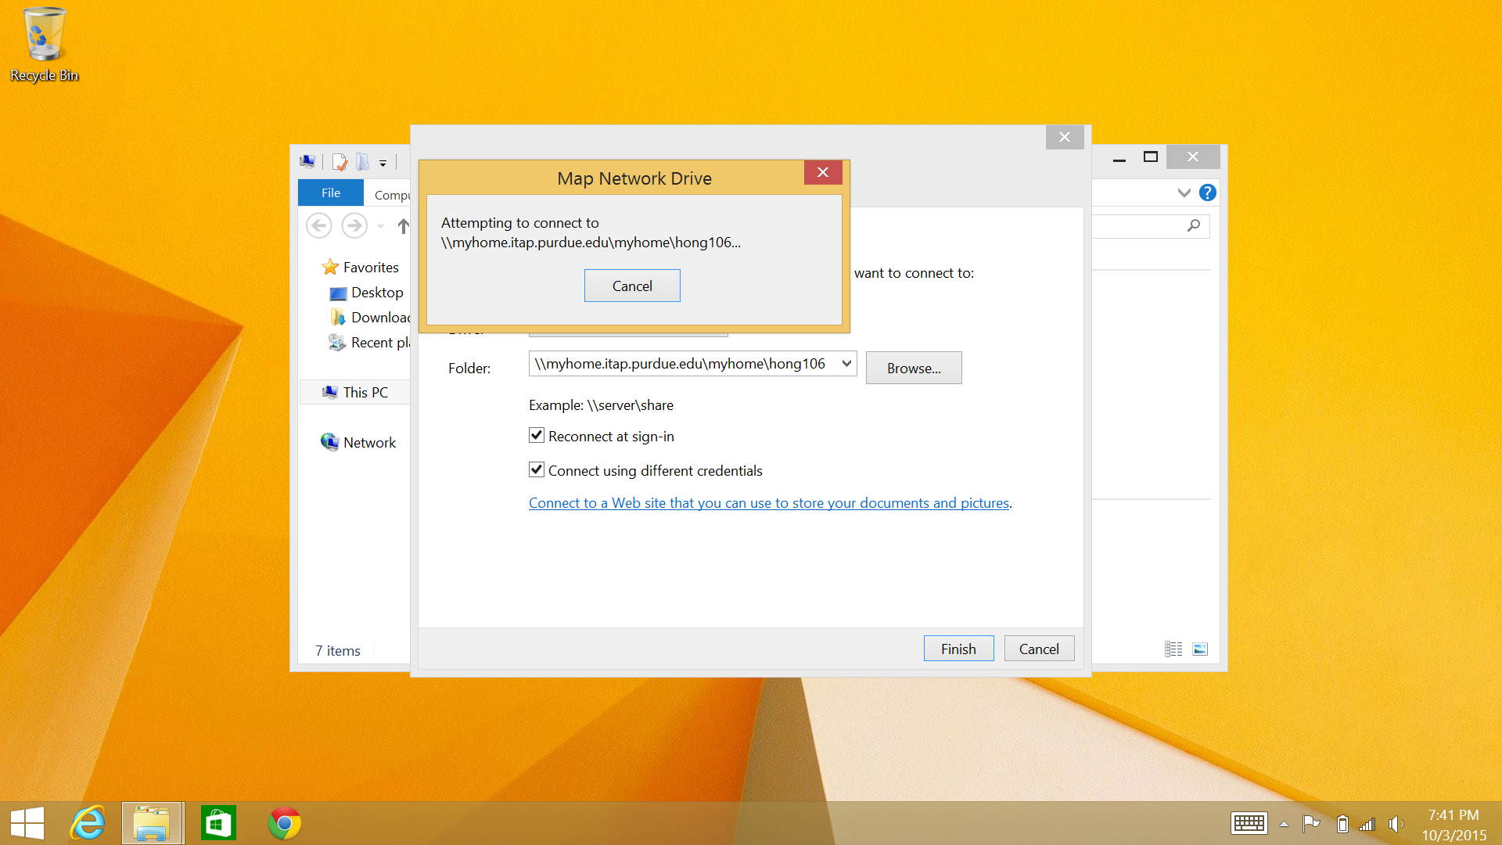Screen dimensions: 1502x845
Task: Click the link to connect to a Web site
Action: (769, 502)
